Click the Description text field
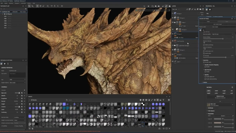This screenshot has width=236, height=133. pos(17,75)
